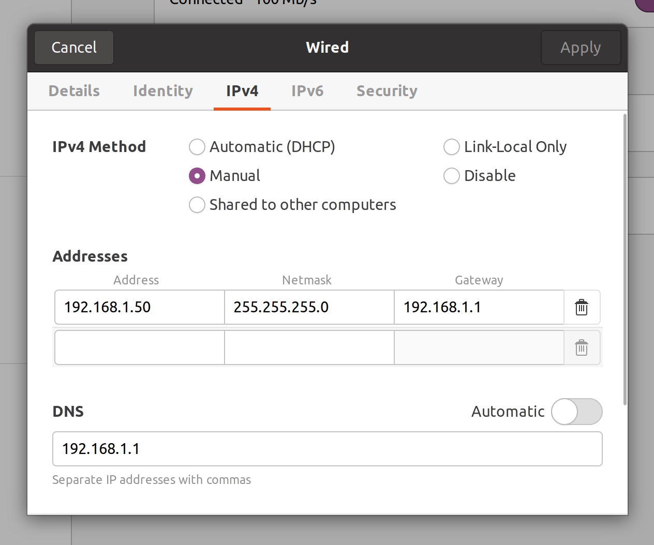Toggle the Automatic DNS switch
The image size is (654, 545).
tap(576, 412)
